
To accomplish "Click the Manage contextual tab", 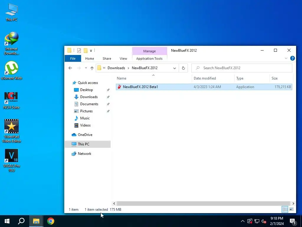I will tap(150, 51).
